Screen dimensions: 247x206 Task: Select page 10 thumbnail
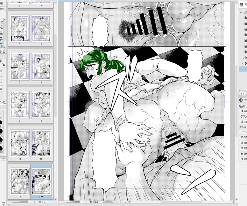(41, 143)
